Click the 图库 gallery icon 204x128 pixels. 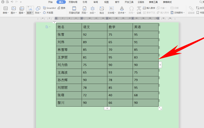tap(22, 8)
